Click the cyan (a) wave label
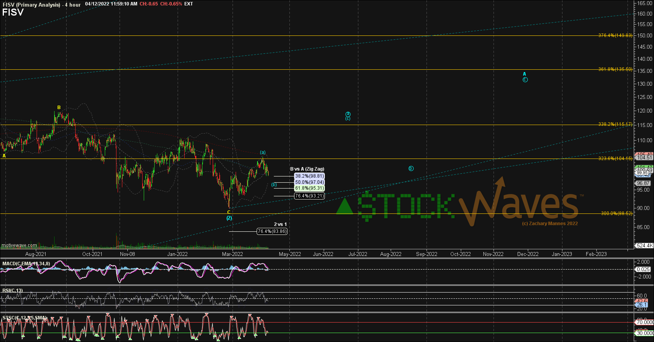The image size is (654, 342). coord(263,152)
